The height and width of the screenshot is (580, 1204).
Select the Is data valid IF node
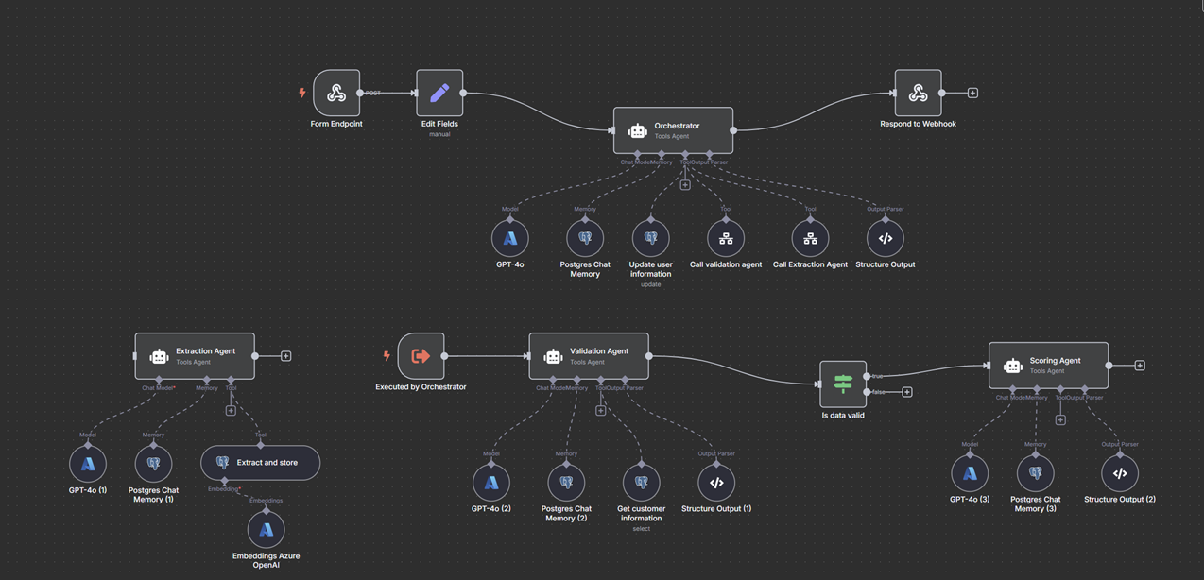point(843,384)
